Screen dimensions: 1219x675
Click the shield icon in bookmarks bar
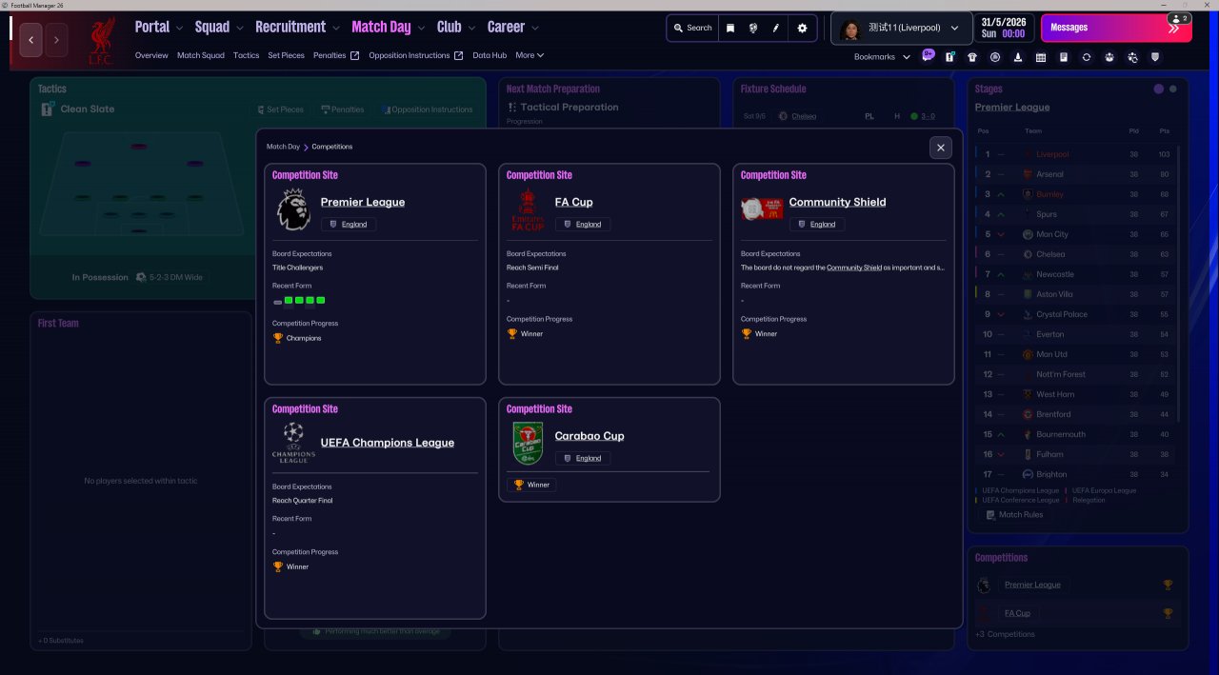[1155, 57]
